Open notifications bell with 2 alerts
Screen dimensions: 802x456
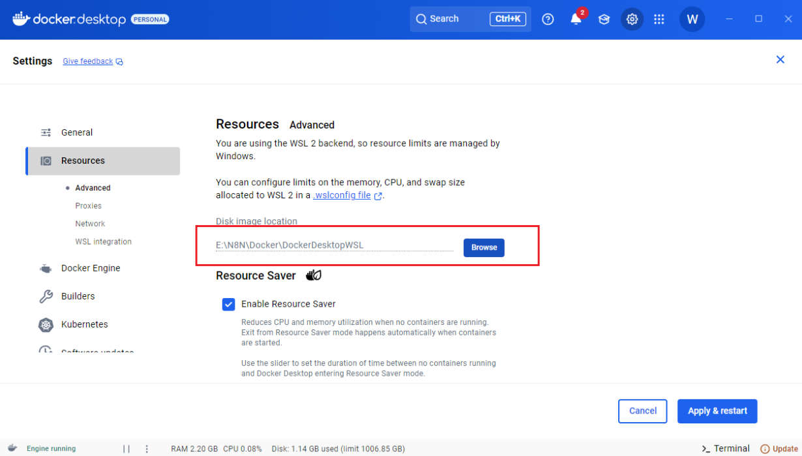(576, 19)
